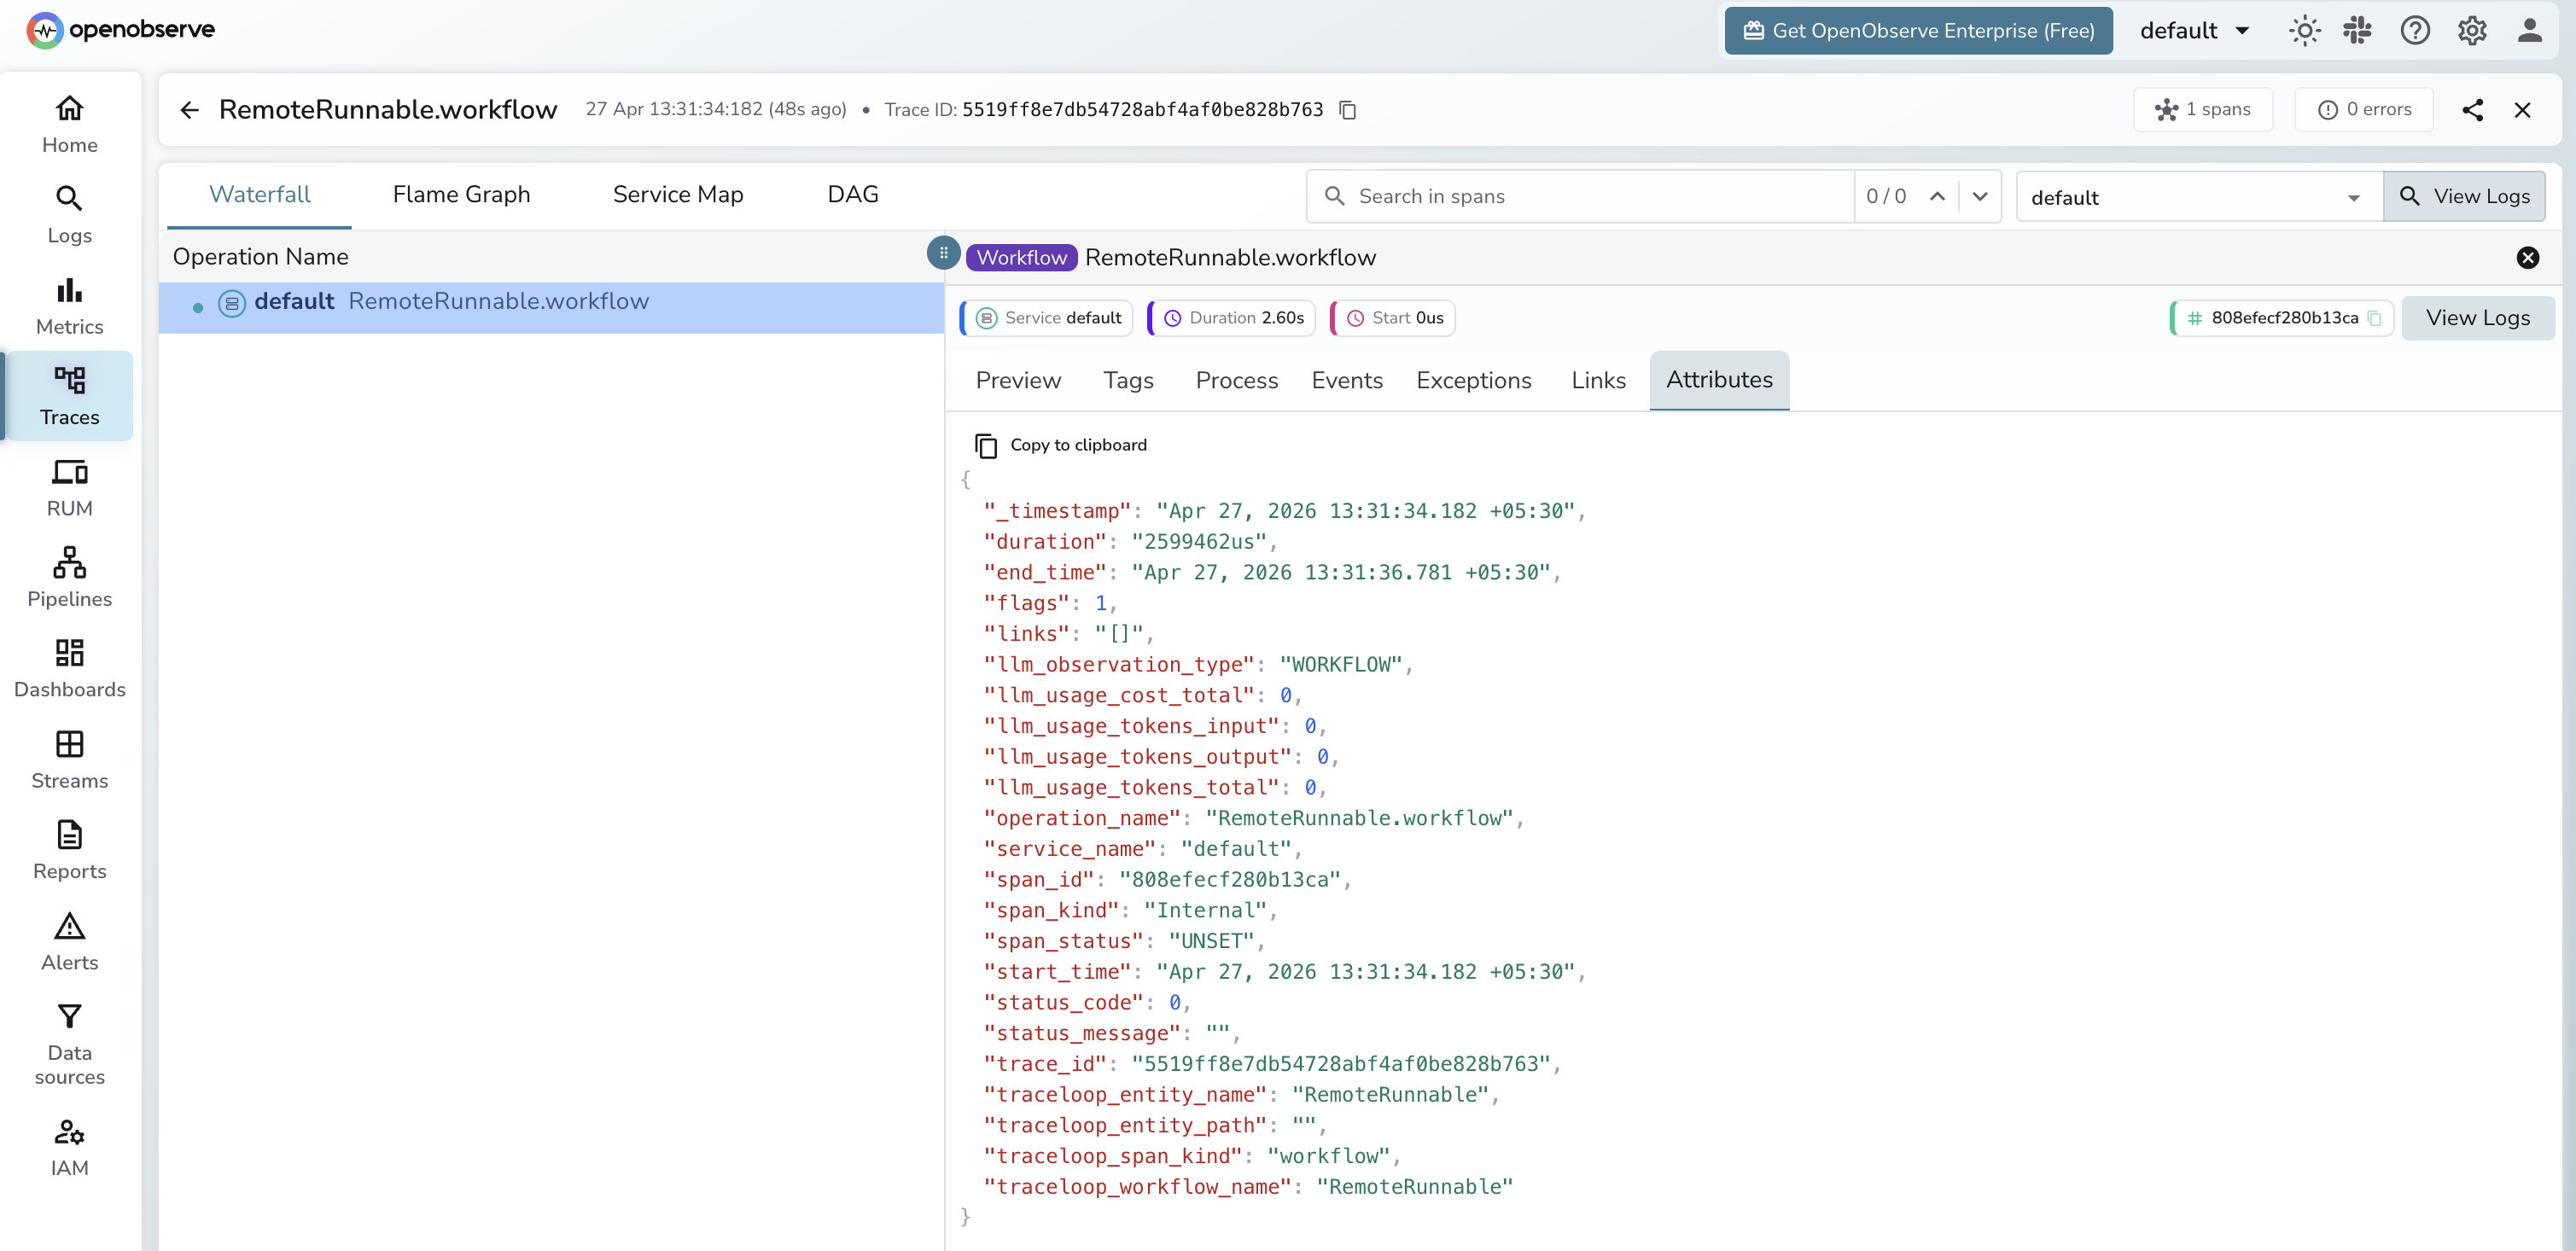The width and height of the screenshot is (2576, 1251).
Task: Open the Events tab for the span
Action: click(1347, 380)
